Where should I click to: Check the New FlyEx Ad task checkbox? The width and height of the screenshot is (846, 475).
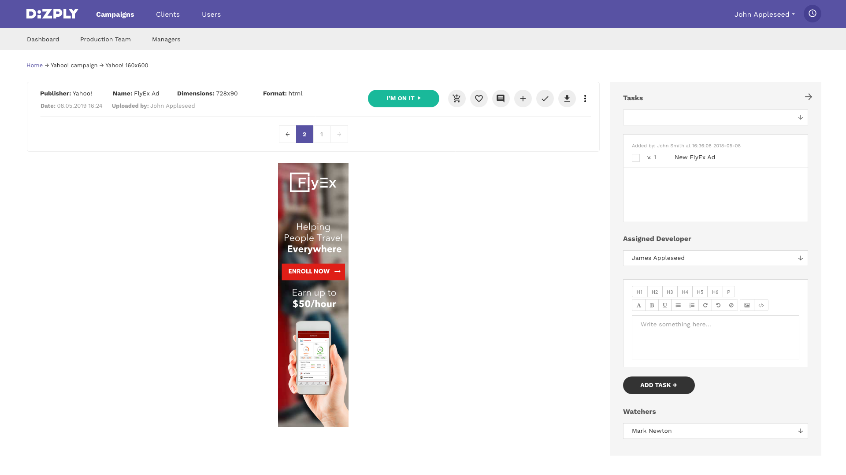point(635,158)
